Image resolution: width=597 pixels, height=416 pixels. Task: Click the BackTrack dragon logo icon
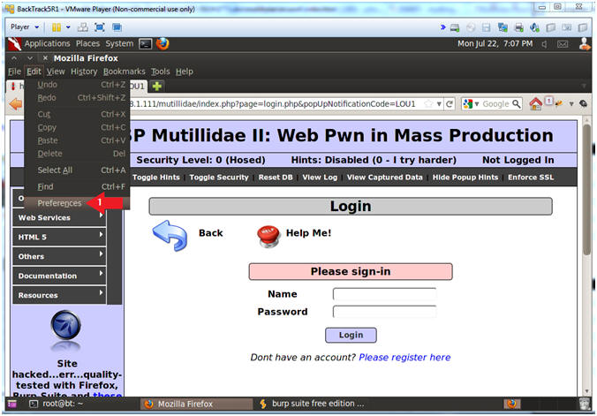click(x=14, y=44)
